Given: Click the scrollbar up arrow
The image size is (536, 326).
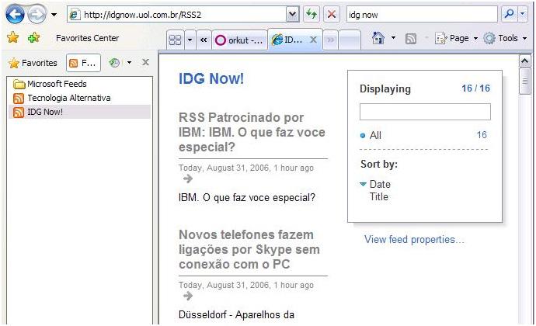Looking at the screenshot, I should (x=524, y=61).
